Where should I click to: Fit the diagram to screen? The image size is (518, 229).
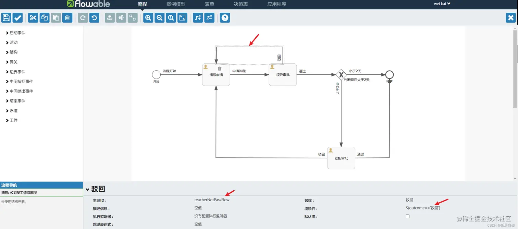click(183, 18)
